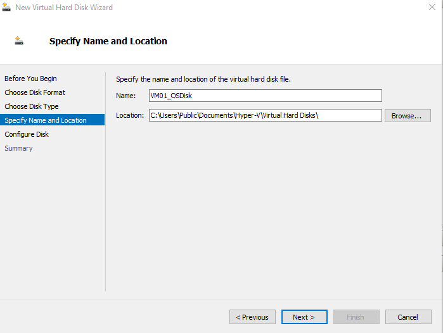Viewport: 443px width, 333px height.
Task: Close the New Virtual Hard Disk Wizard
Action: click(432, 7)
